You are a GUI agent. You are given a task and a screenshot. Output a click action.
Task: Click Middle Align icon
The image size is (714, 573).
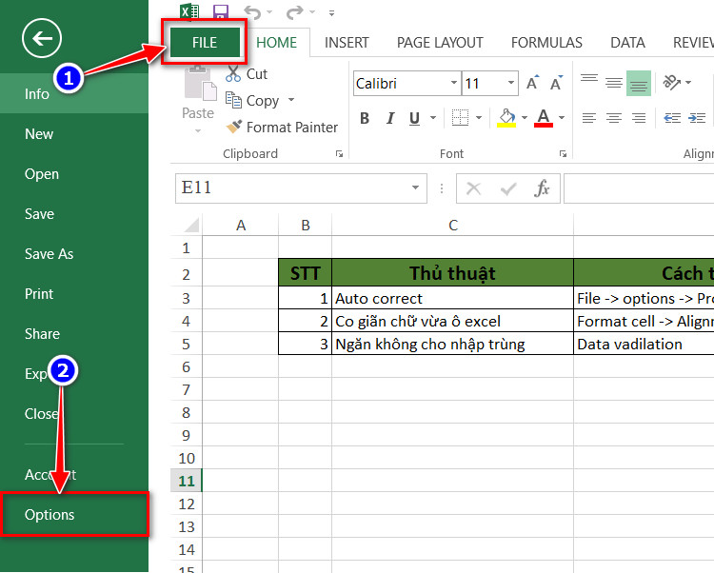614,83
